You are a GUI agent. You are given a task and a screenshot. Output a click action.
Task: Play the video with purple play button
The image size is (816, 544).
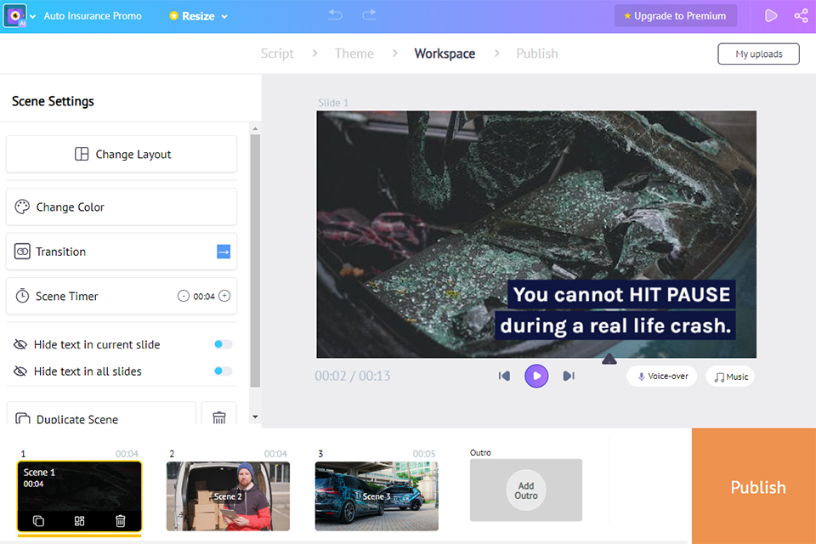[536, 376]
